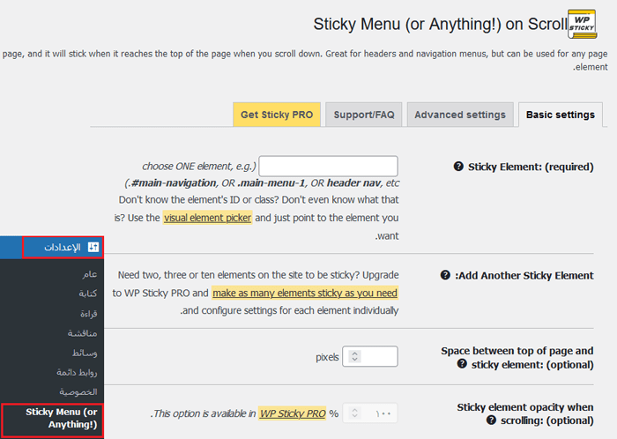Click help icon for space between top setting

pos(462,364)
